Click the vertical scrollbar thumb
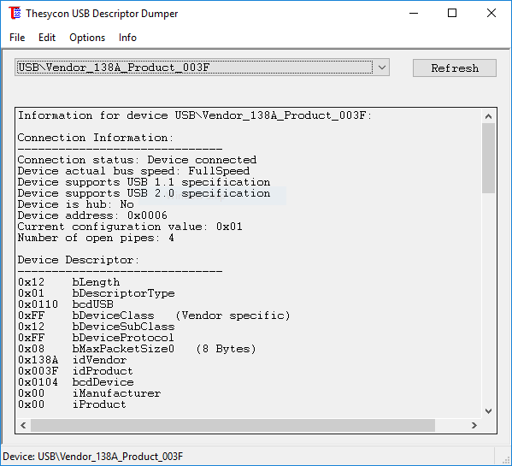Image resolution: width=512 pixels, height=466 pixels. pos(488,158)
